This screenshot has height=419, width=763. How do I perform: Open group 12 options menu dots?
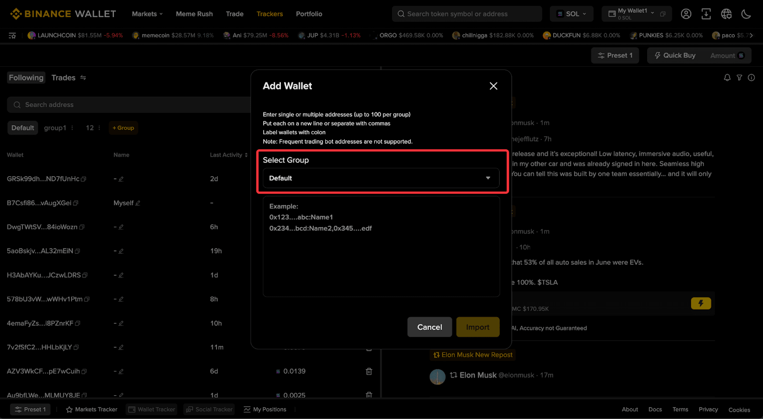coord(99,128)
